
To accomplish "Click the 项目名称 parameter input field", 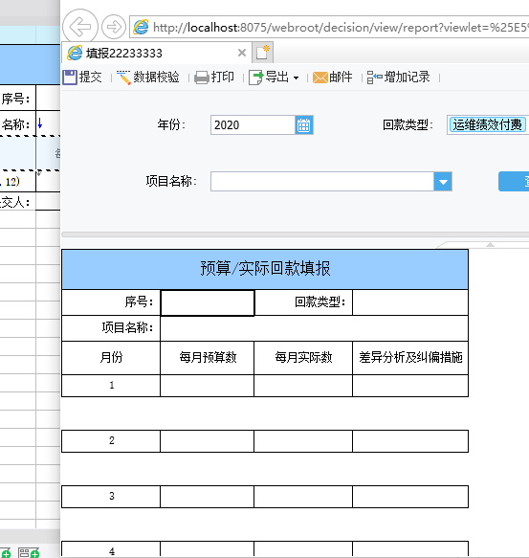I will pos(322,182).
